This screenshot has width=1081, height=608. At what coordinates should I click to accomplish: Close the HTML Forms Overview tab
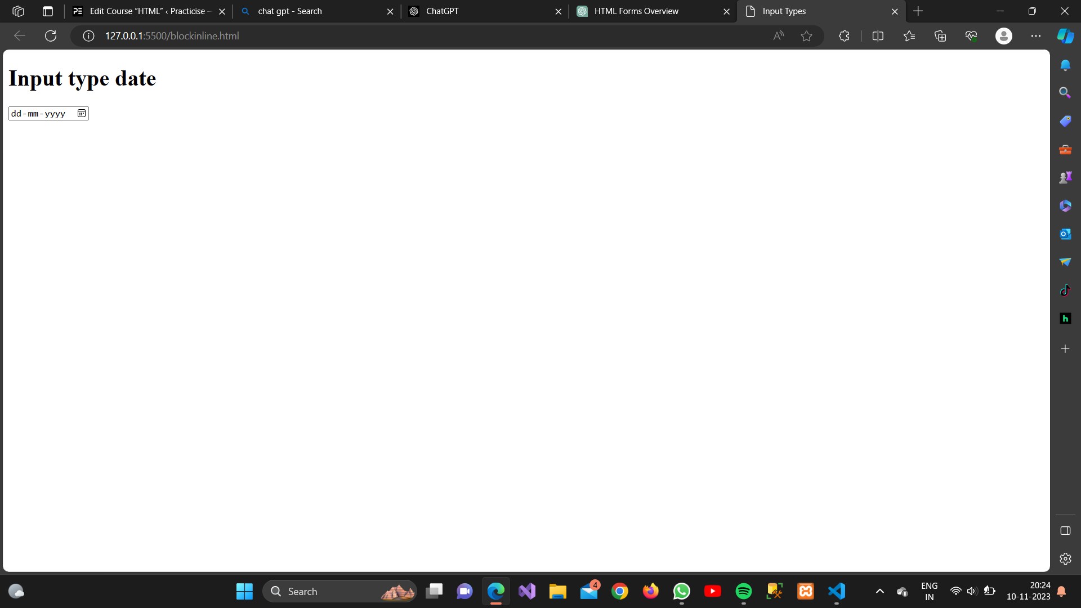coord(726,11)
